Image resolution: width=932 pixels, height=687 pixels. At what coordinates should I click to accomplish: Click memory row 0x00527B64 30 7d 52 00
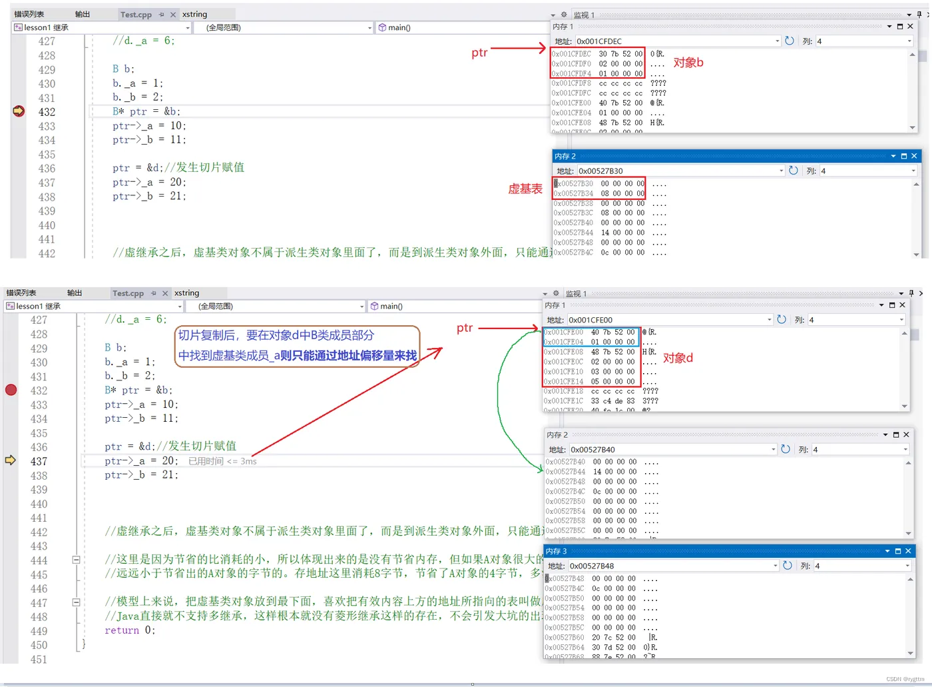pos(602,648)
